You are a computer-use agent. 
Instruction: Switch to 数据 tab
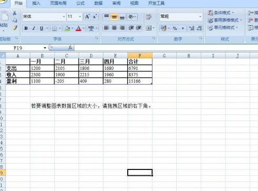coord(98,3)
